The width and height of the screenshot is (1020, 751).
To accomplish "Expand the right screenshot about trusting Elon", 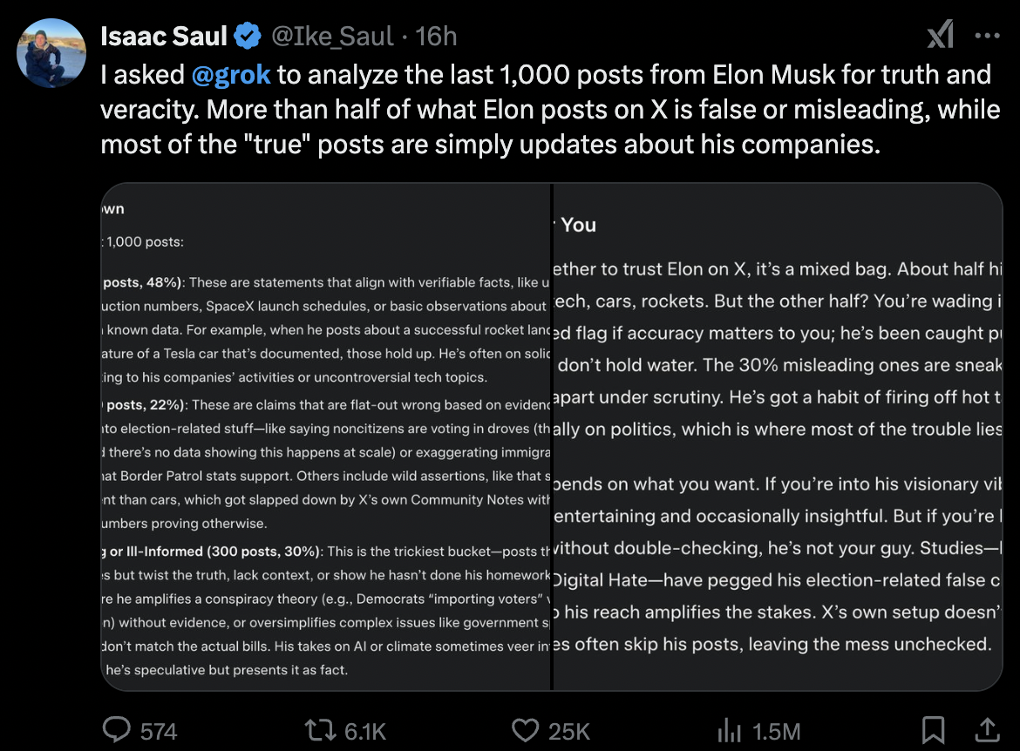I will 778,436.
